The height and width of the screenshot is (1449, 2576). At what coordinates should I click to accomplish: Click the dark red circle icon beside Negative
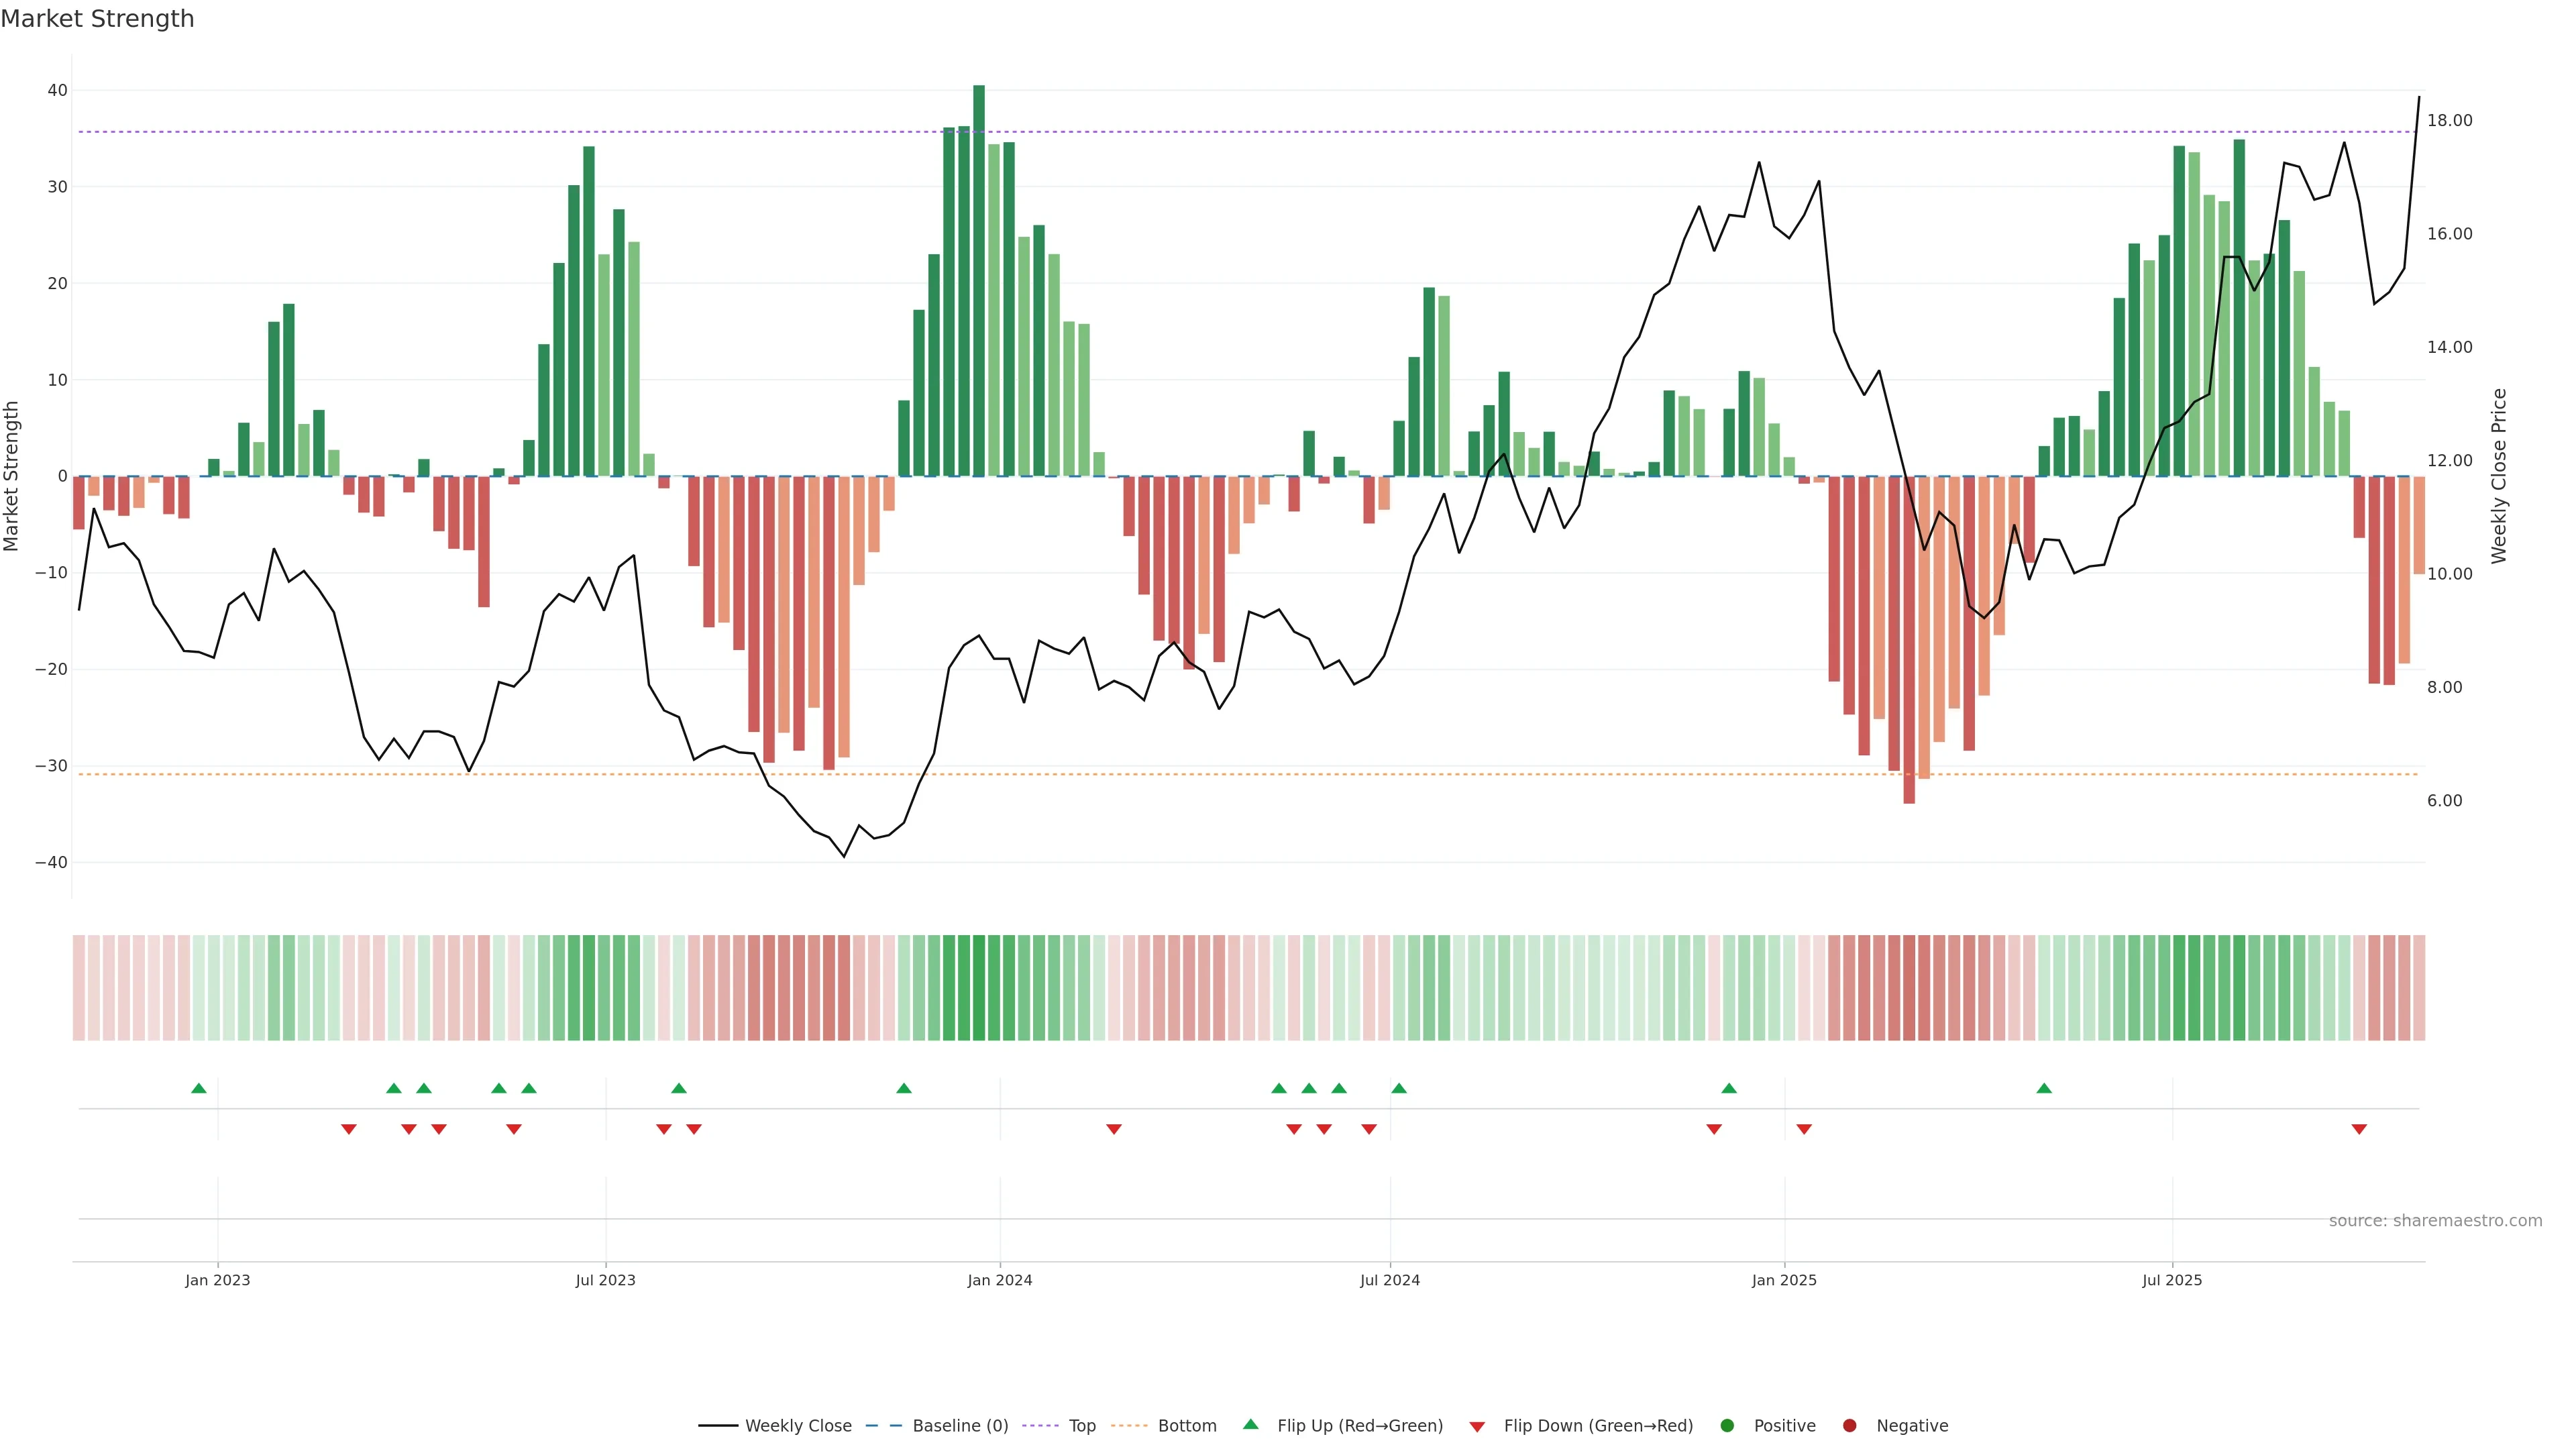click(x=1849, y=1426)
